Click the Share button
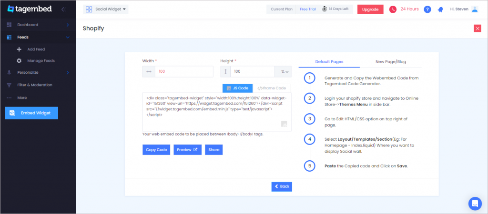 click(214, 150)
